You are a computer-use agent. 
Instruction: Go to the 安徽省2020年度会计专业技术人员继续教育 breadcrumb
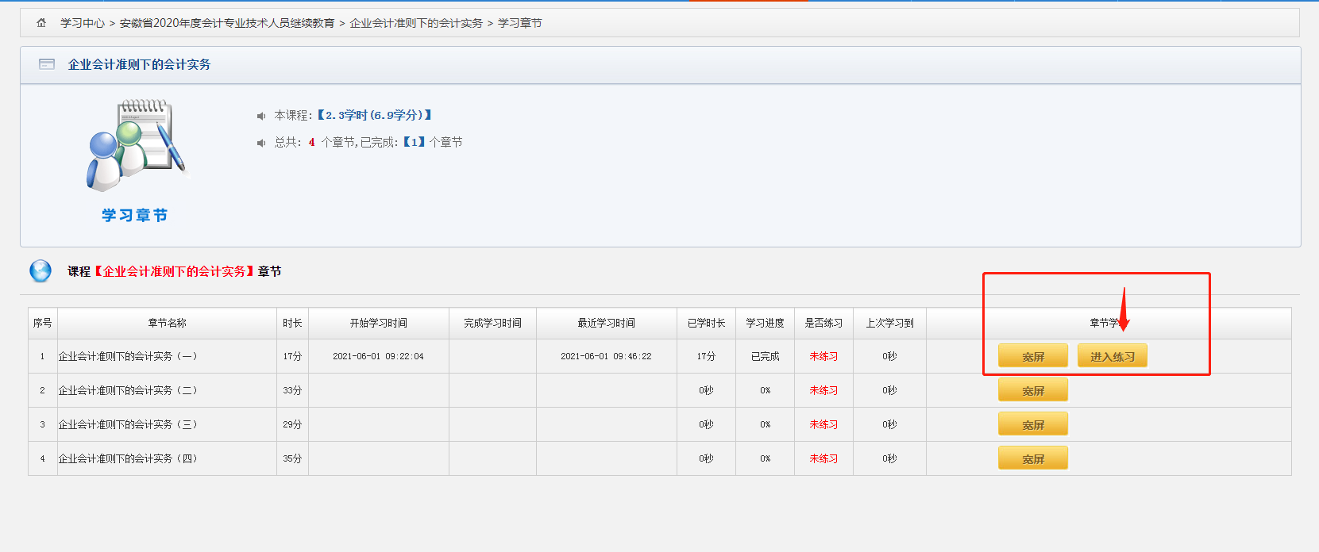(x=227, y=23)
